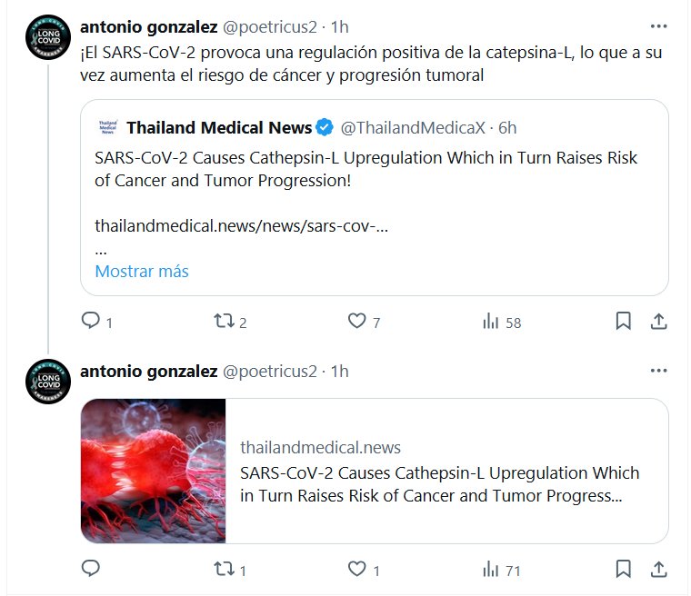
Task: Open thailandmedical.news link in quoted tweet
Action: pyautogui.click(x=241, y=225)
